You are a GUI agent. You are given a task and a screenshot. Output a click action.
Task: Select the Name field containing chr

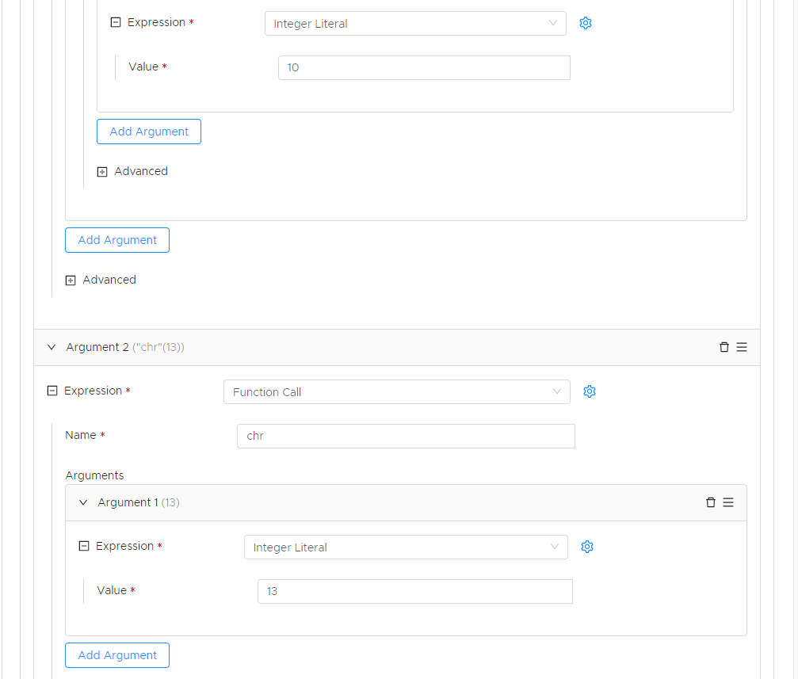[x=406, y=436]
